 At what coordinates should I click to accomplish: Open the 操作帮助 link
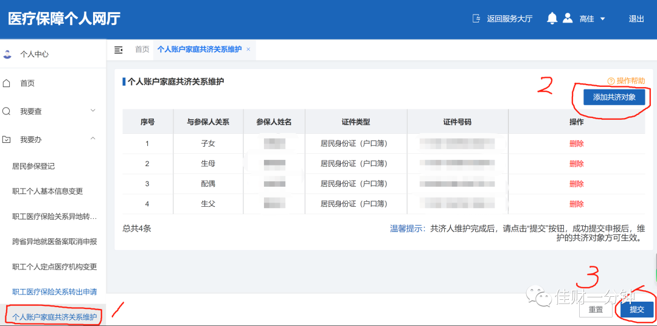click(631, 81)
